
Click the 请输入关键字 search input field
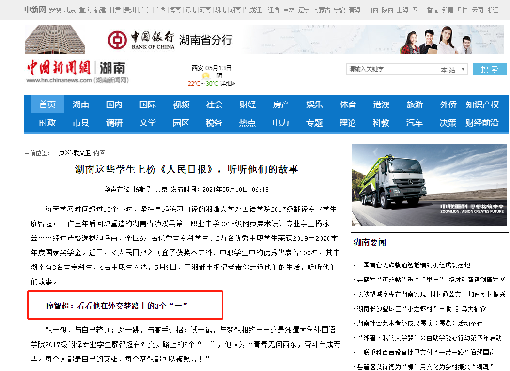pos(392,69)
